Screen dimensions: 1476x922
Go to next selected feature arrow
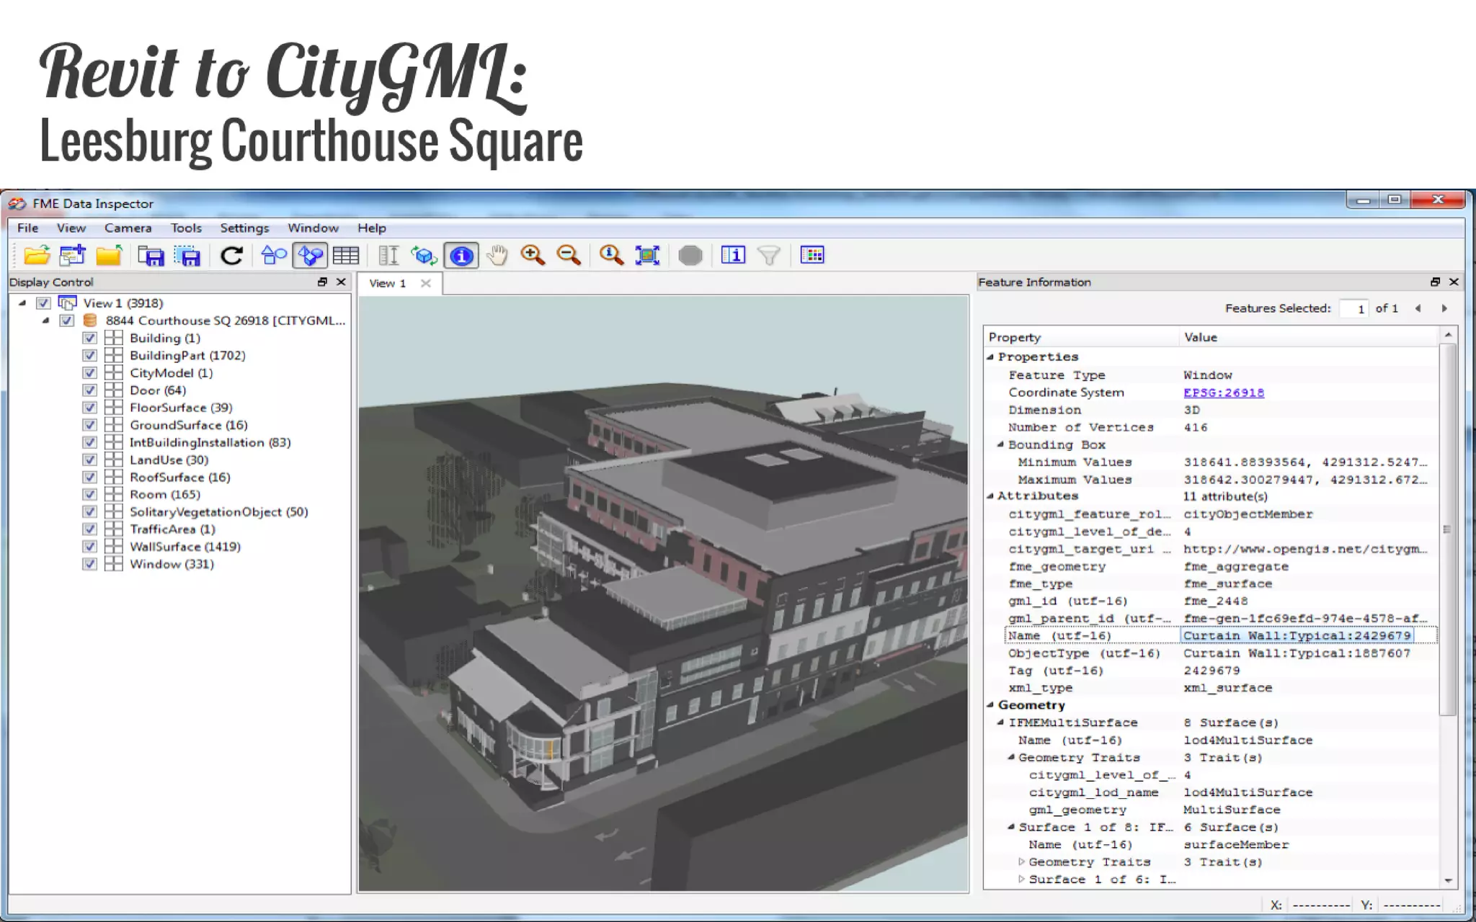(1444, 308)
